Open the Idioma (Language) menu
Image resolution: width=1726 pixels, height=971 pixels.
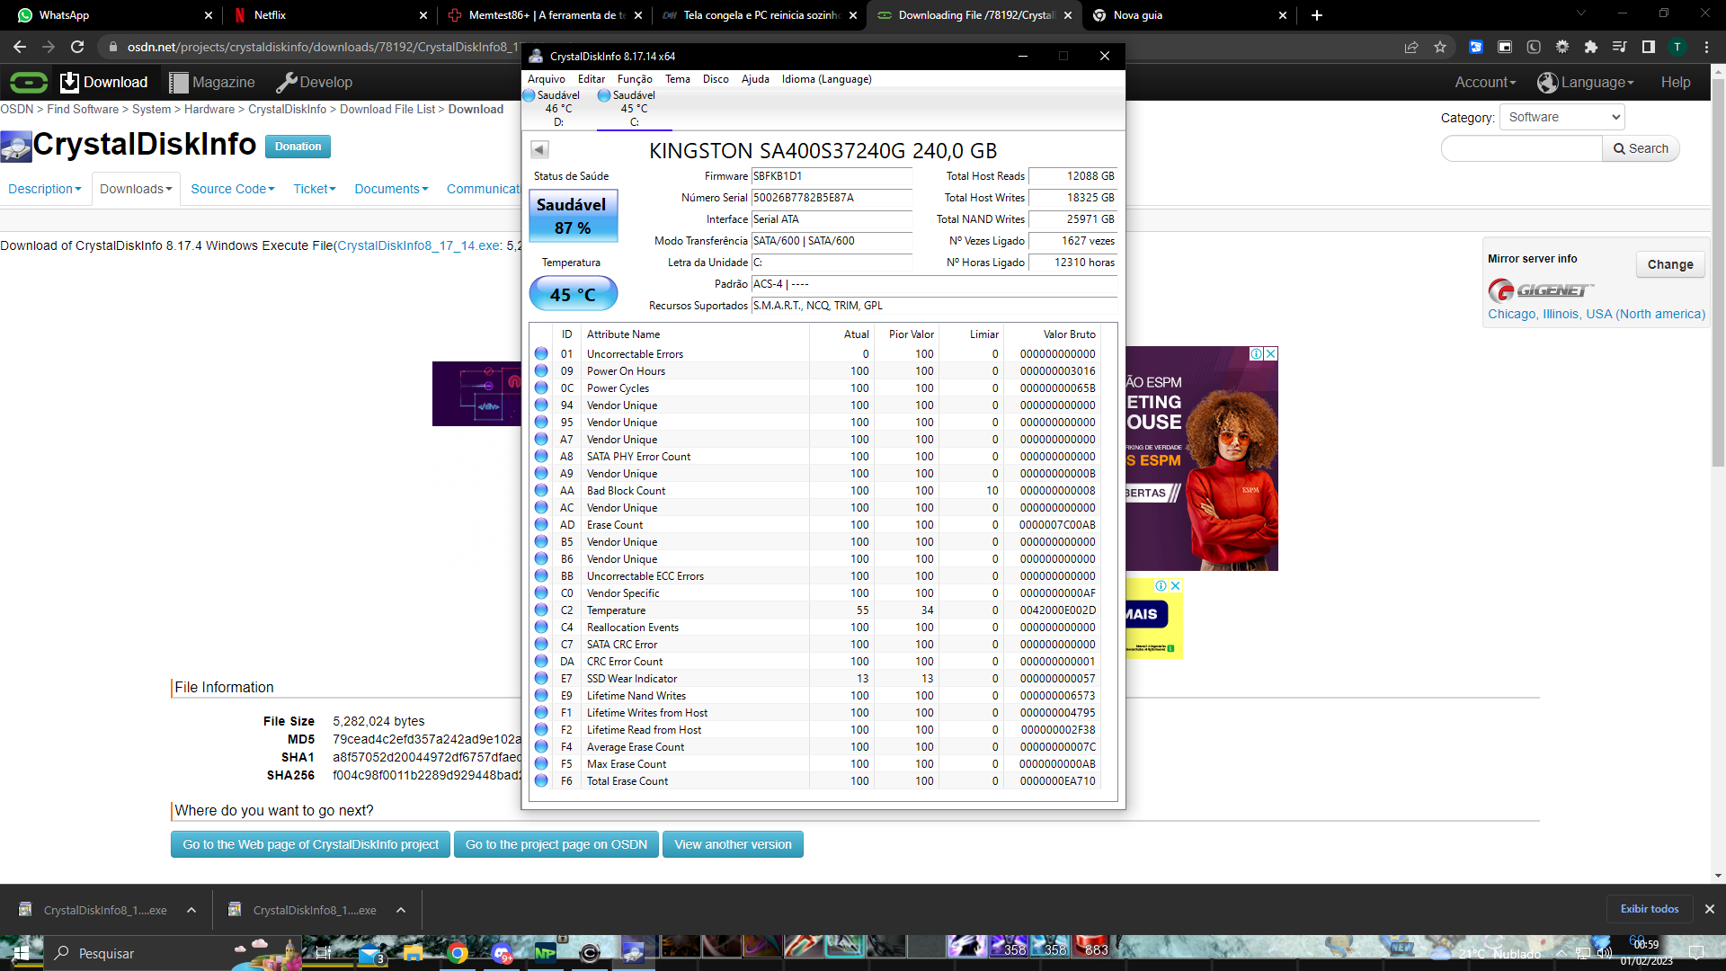(827, 79)
